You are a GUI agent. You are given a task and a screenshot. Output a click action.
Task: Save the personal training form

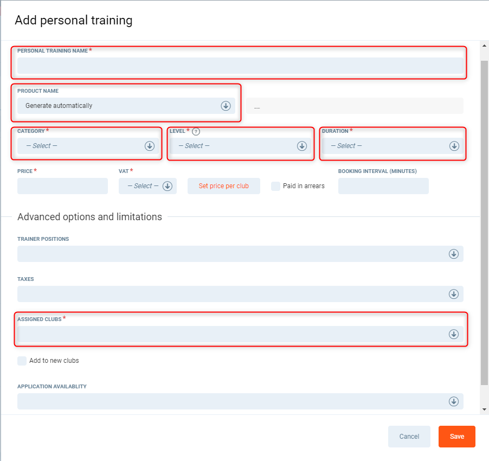point(456,437)
